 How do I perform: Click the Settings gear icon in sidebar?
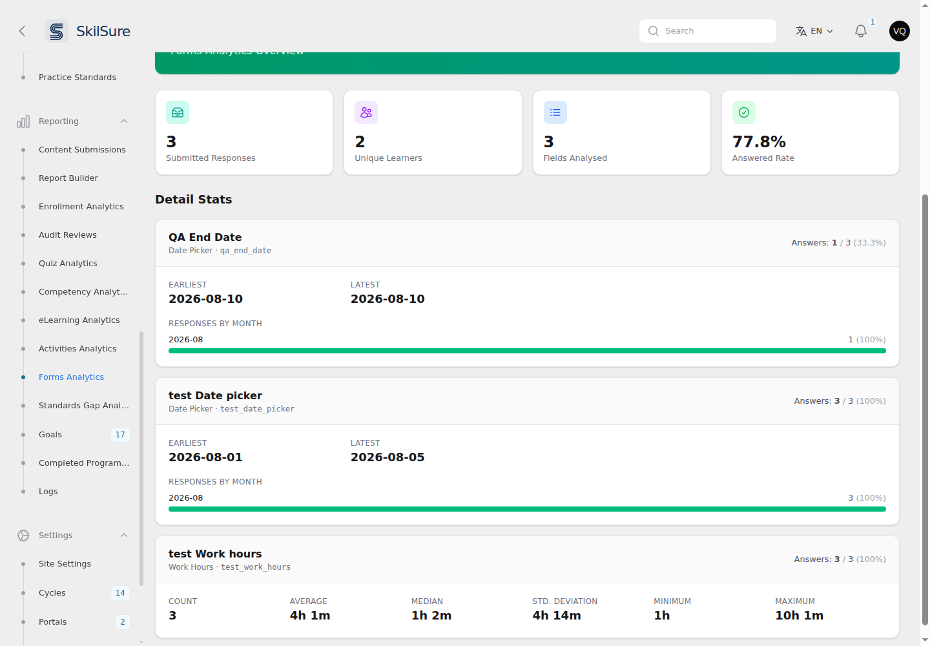click(23, 536)
